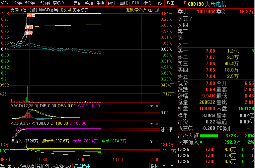This screenshot has height=168, width=255.
Task: Open the 统计 statistics button
Action: 112,3
